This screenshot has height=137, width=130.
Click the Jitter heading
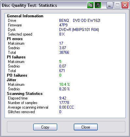pos(11,80)
